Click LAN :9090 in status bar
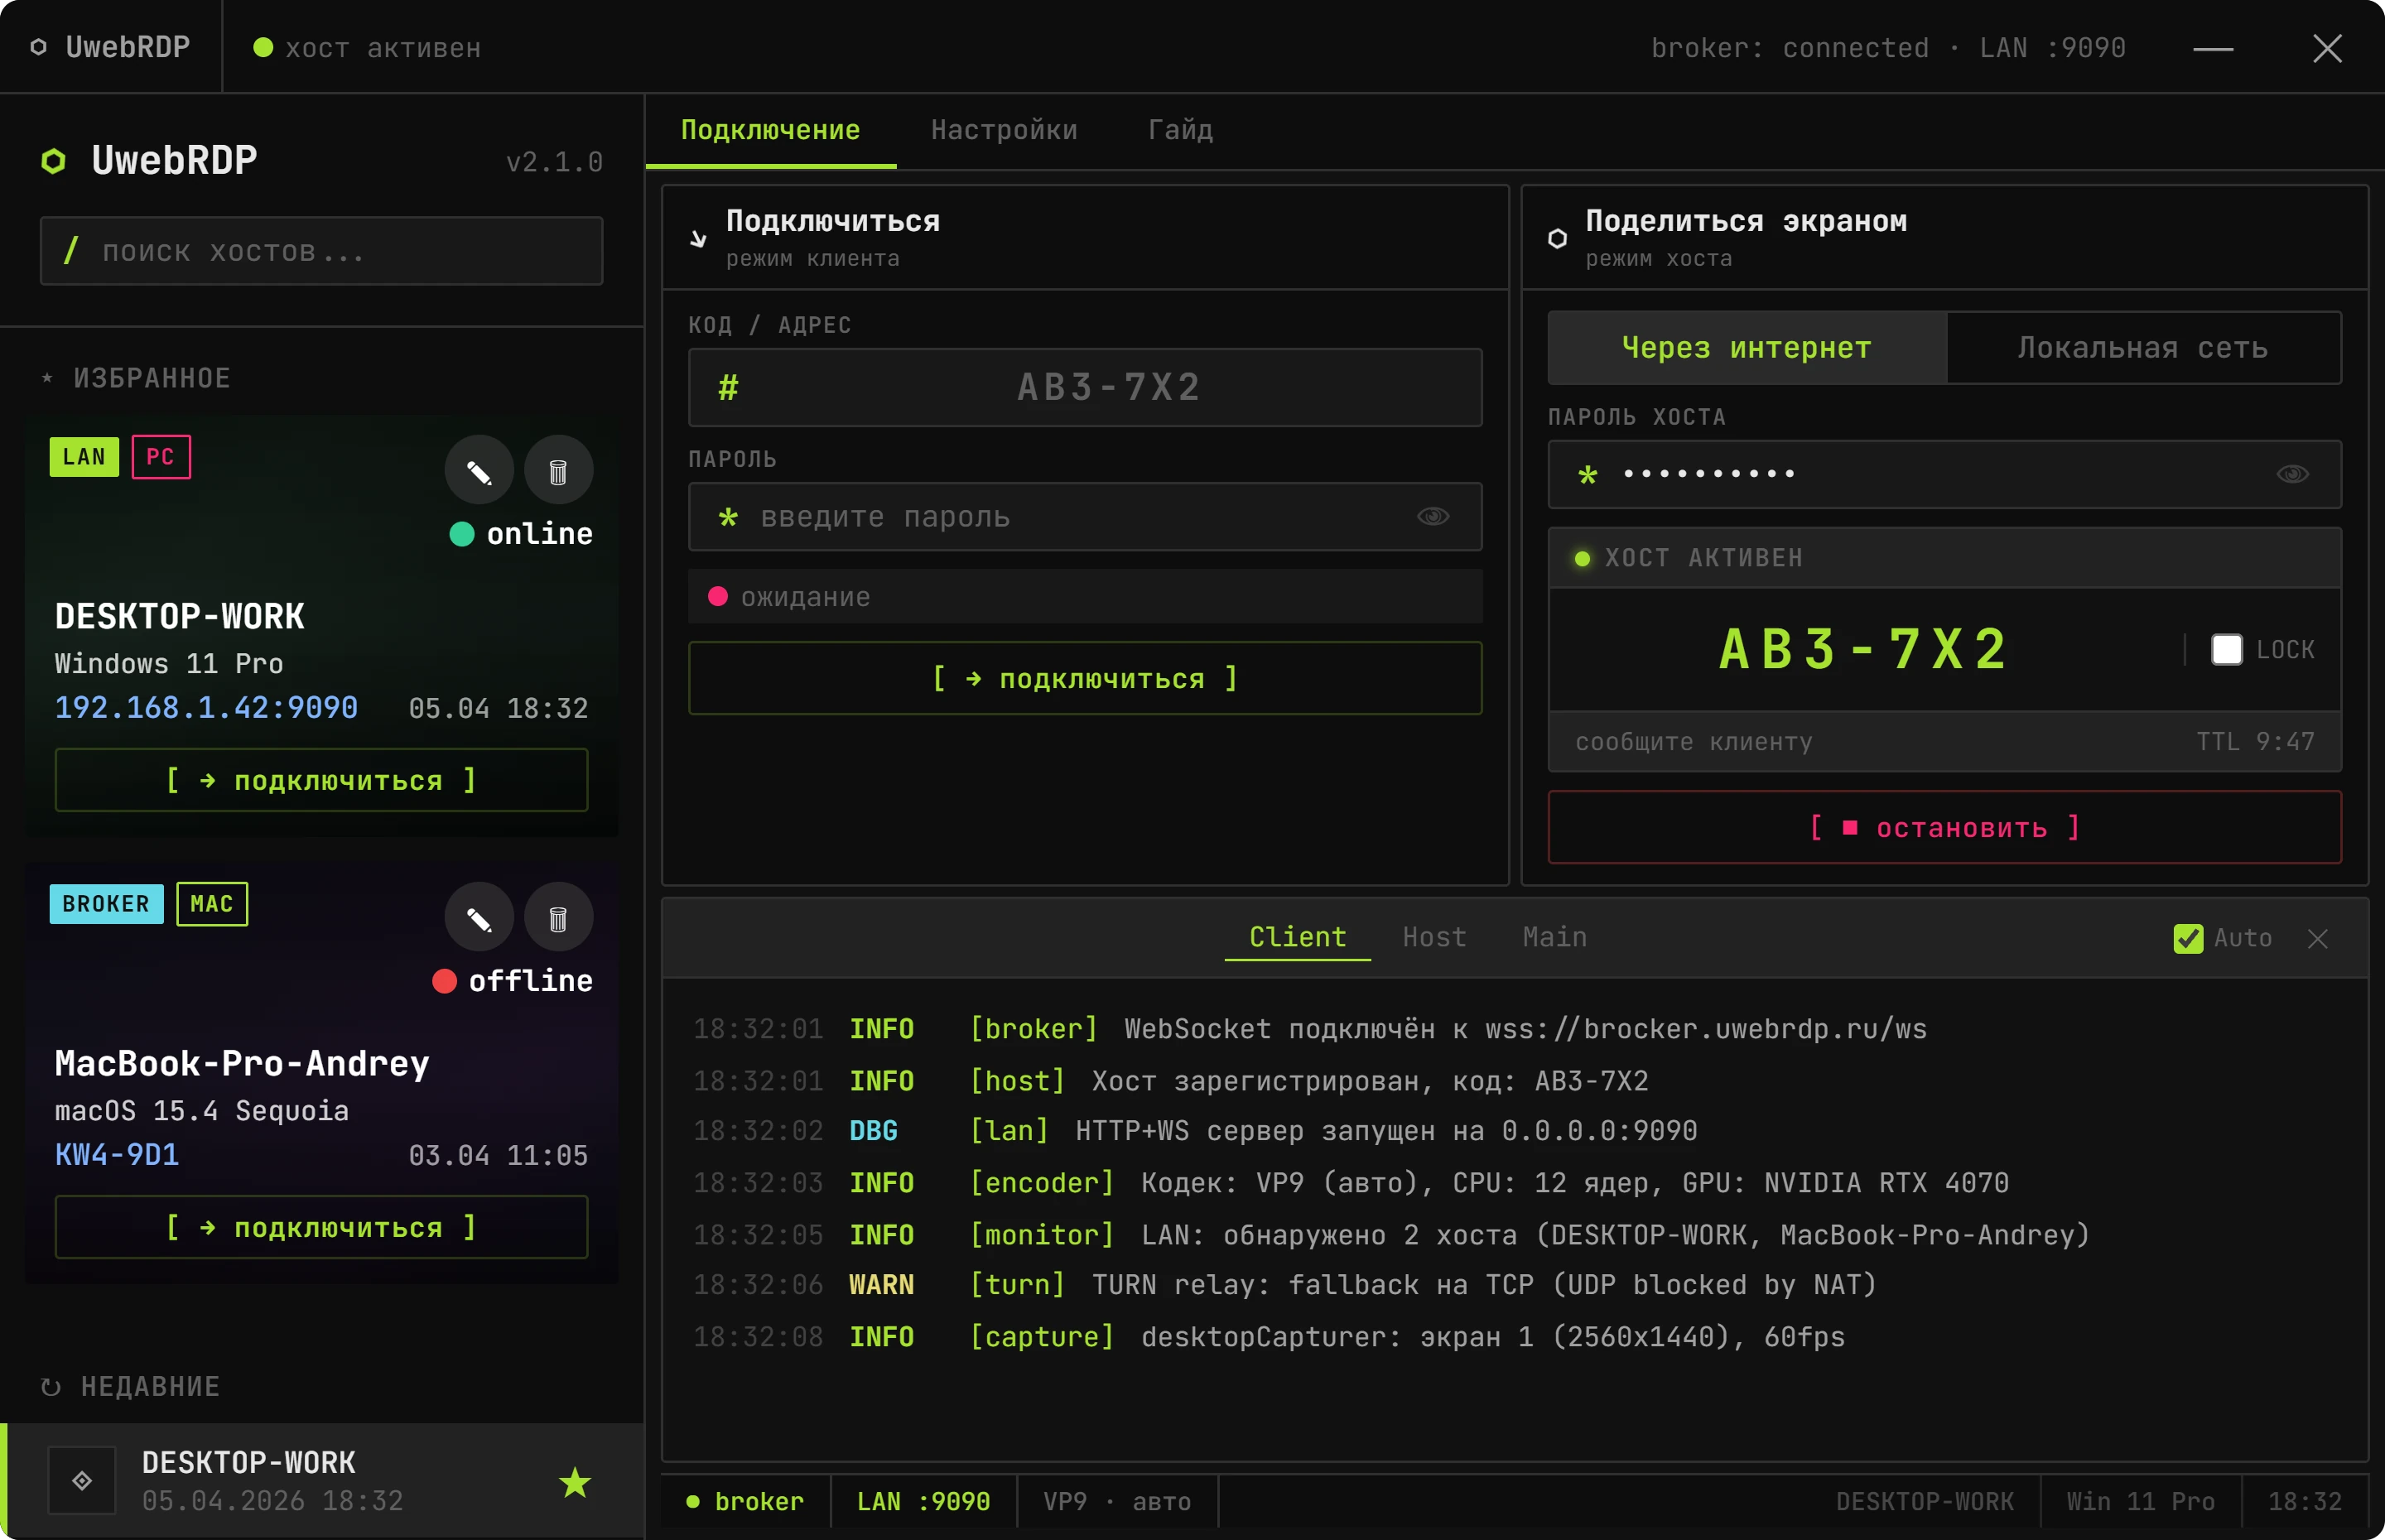The width and height of the screenshot is (2385, 1540). tap(923, 1501)
